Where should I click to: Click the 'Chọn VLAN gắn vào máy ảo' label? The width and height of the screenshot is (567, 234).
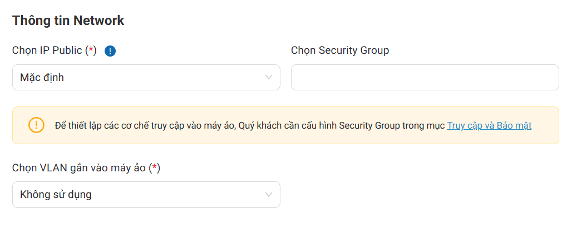[79, 168]
